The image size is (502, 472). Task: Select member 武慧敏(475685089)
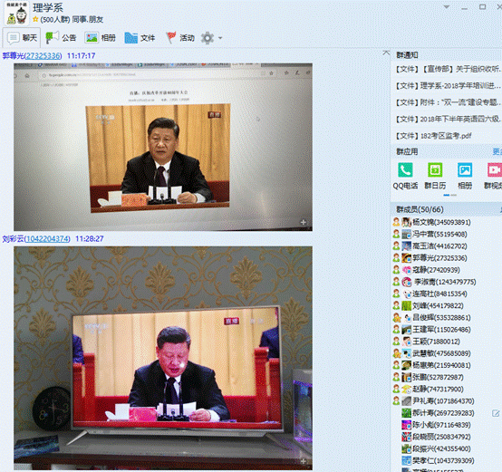pos(441,353)
